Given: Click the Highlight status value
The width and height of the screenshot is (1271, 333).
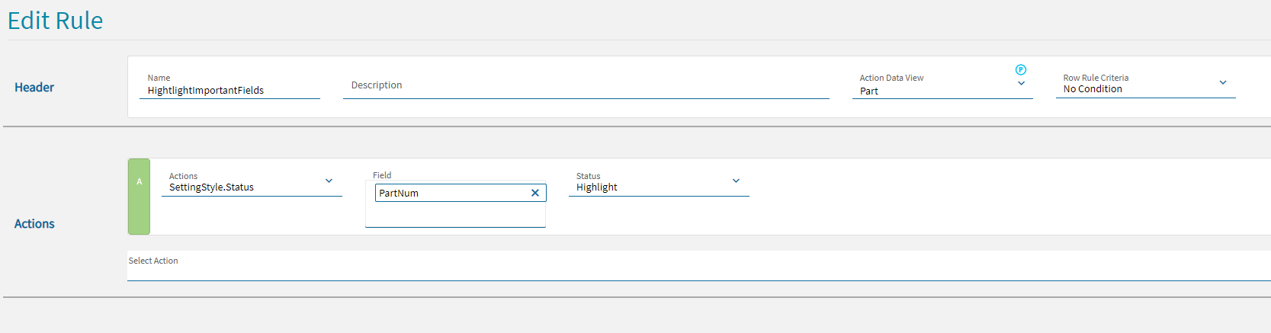Looking at the screenshot, I should point(597,187).
